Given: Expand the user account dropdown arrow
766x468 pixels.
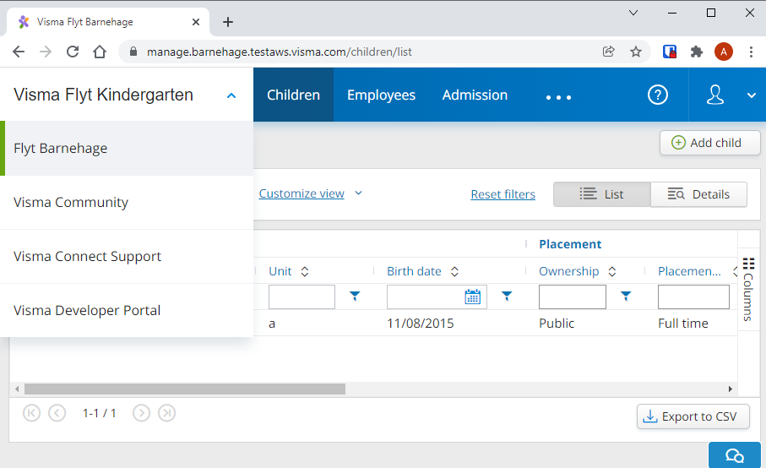Looking at the screenshot, I should tap(752, 95).
